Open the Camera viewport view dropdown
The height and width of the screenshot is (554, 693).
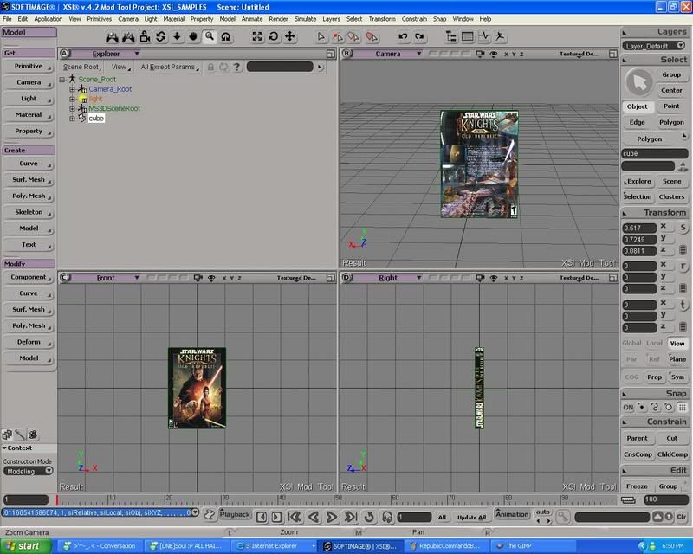(x=418, y=54)
